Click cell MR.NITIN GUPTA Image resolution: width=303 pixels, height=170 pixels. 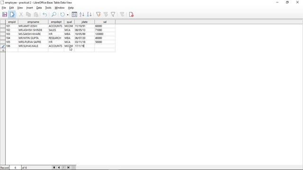tap(33, 38)
